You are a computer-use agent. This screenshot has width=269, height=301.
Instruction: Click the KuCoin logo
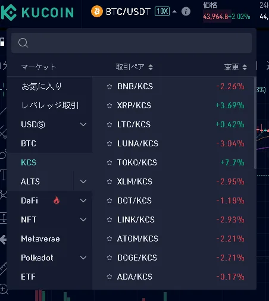pos(37,12)
